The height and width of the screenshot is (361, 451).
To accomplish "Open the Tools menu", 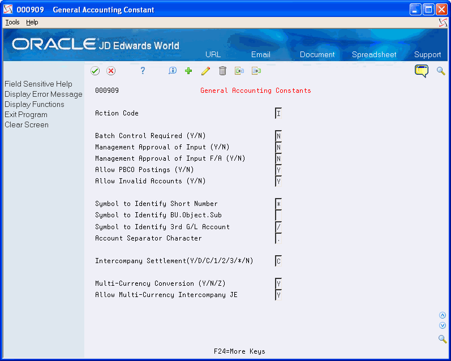I will tap(12, 22).
